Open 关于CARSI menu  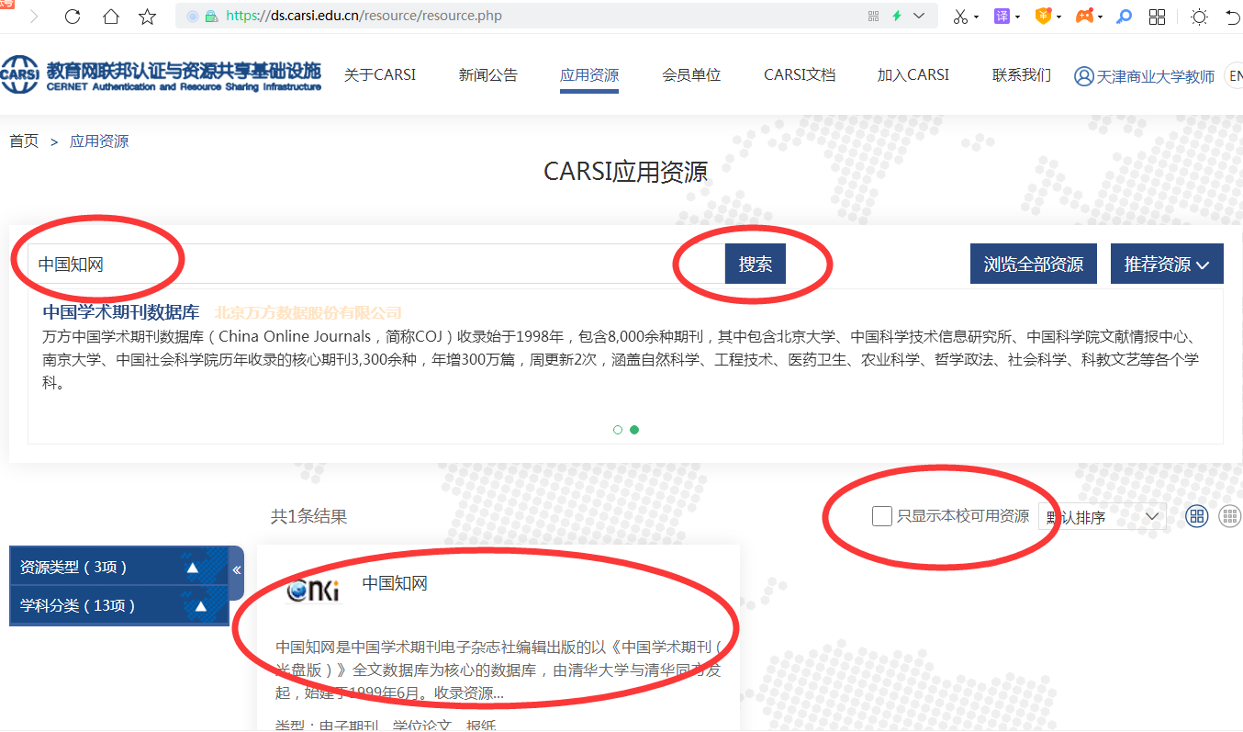tap(380, 75)
